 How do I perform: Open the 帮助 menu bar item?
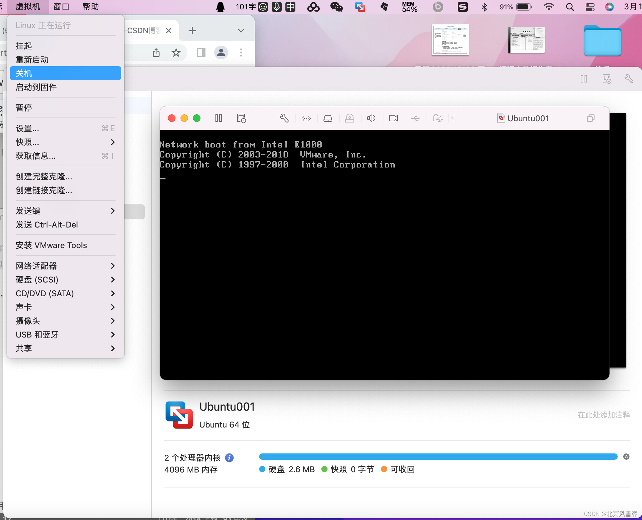pos(91,7)
